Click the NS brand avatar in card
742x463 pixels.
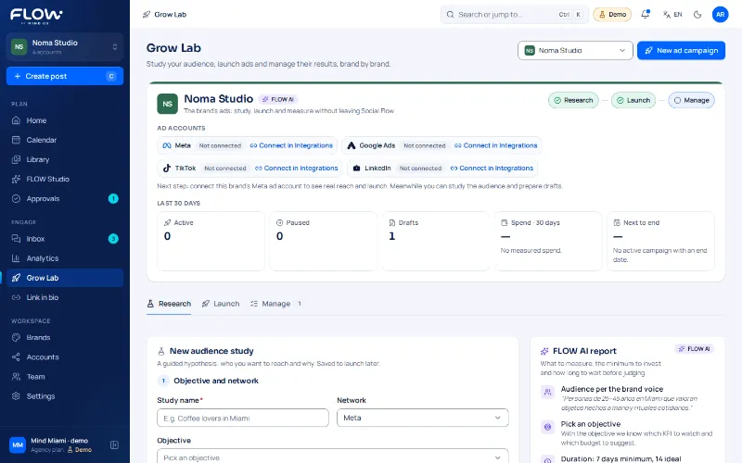168,104
